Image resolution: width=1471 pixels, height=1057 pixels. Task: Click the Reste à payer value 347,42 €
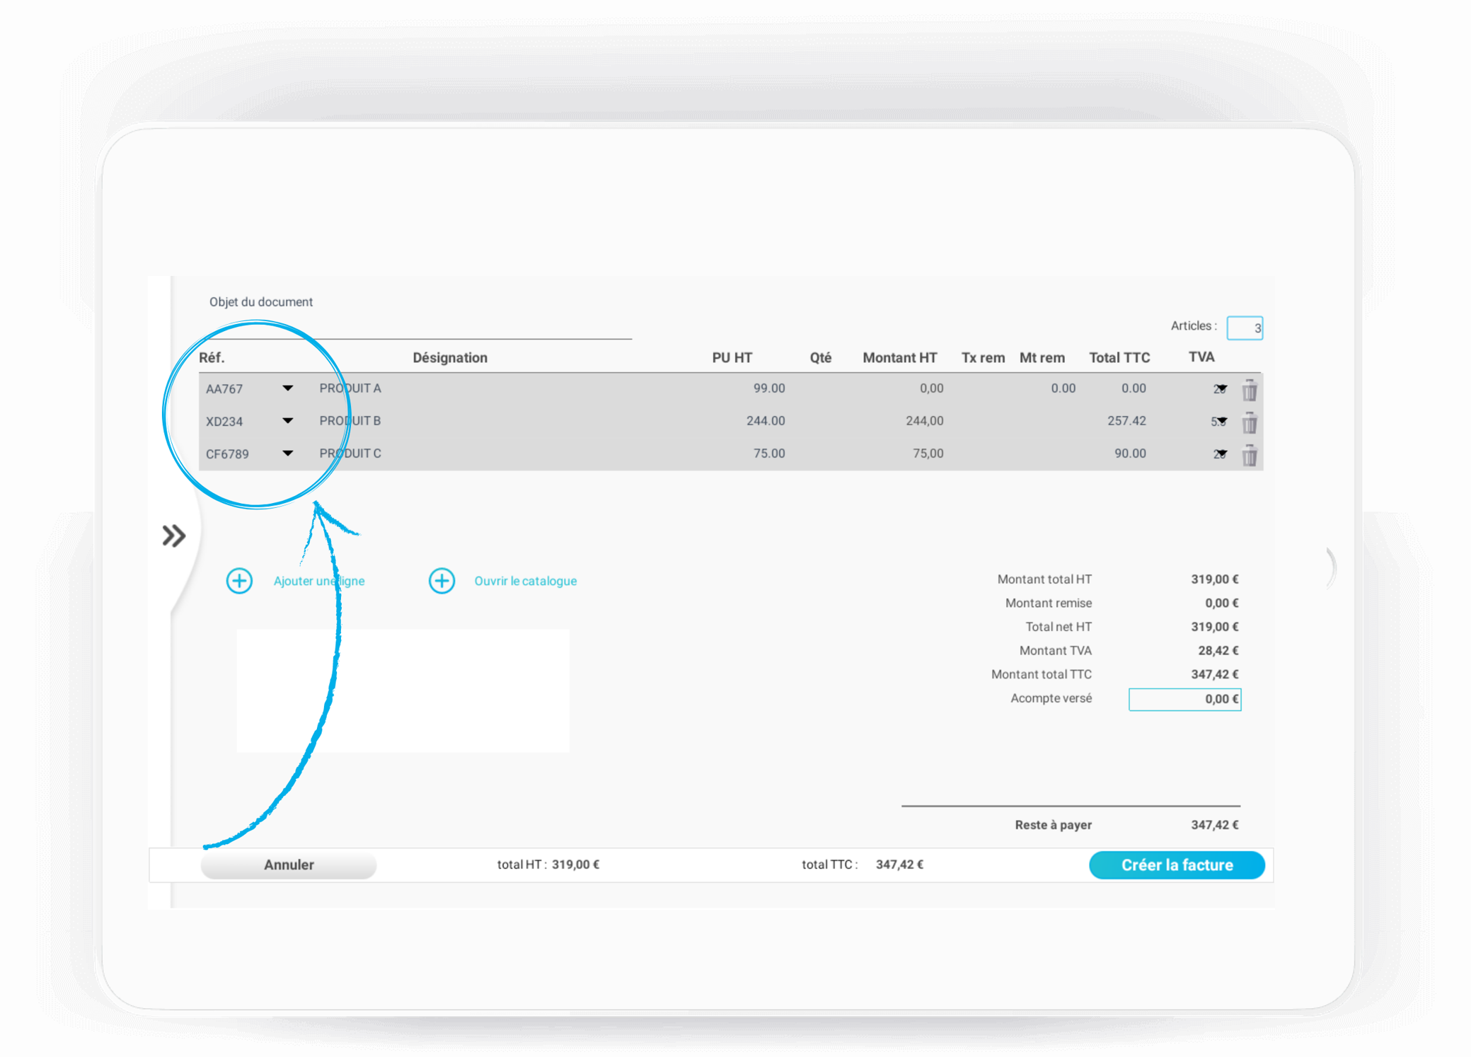[1214, 825]
